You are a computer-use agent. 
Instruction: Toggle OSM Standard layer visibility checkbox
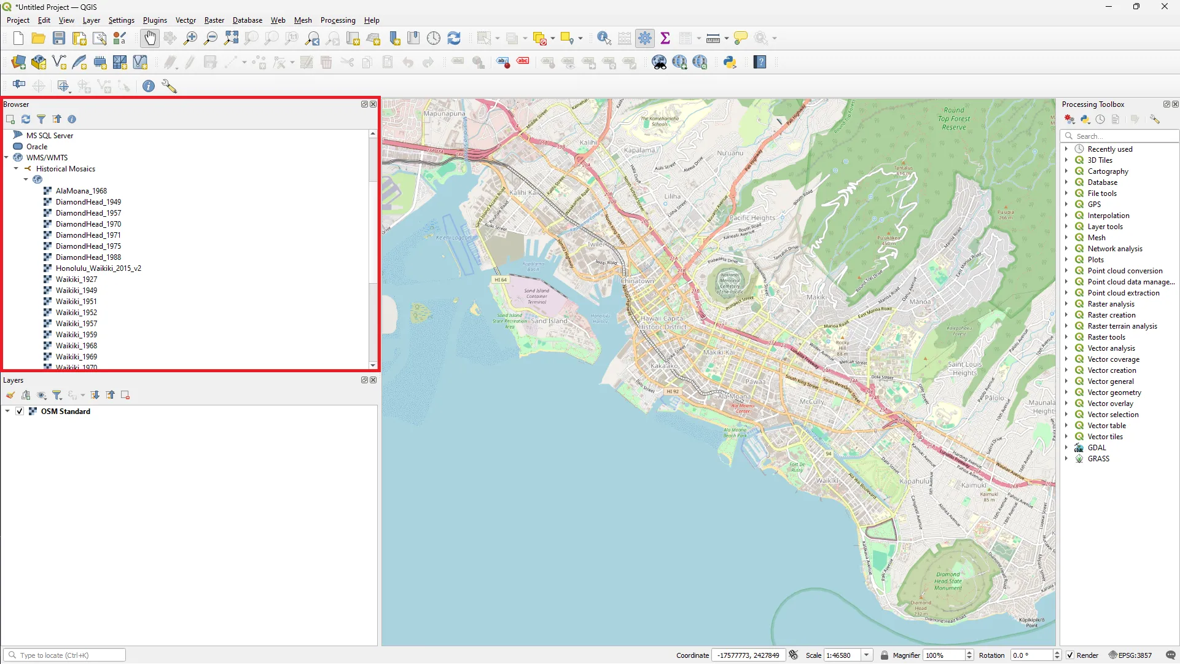(20, 412)
